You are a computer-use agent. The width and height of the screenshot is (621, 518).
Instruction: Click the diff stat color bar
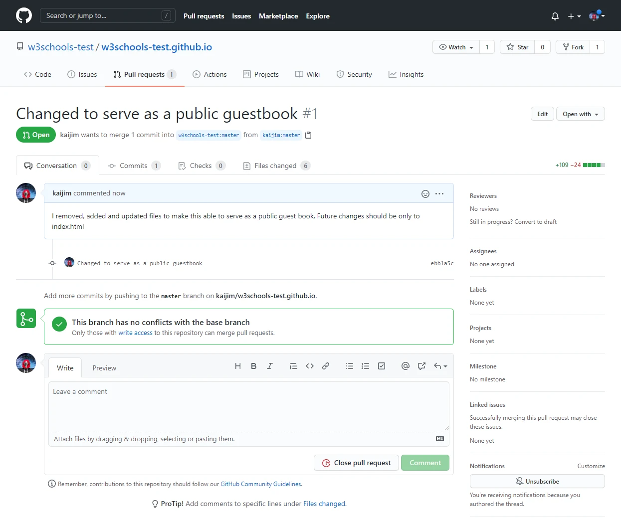pyautogui.click(x=594, y=165)
